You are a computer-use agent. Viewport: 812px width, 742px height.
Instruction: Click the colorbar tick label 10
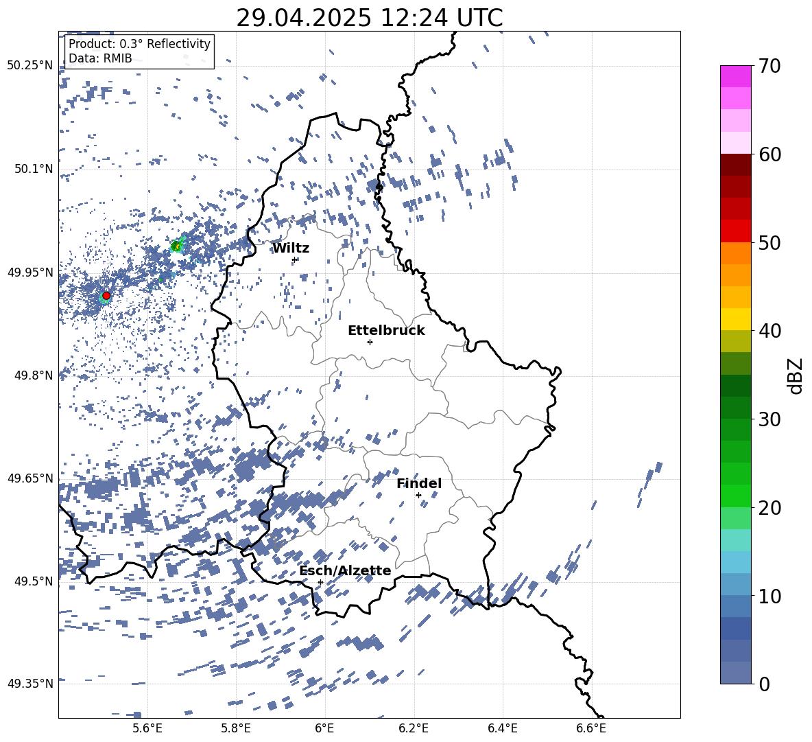[x=769, y=596]
